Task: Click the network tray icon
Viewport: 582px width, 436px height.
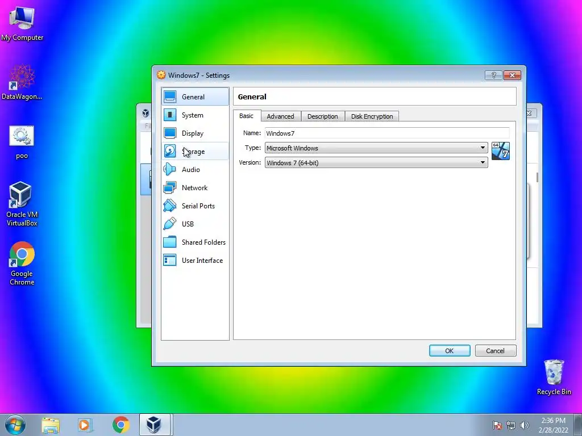Action: tap(511, 425)
